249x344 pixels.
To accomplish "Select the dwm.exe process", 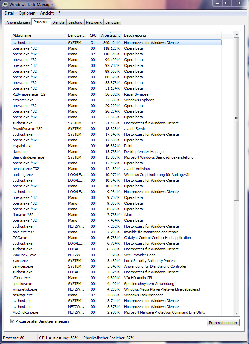I will [116, 152].
